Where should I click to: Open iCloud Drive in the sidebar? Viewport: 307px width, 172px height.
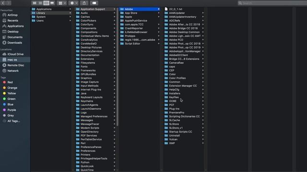point(15,54)
